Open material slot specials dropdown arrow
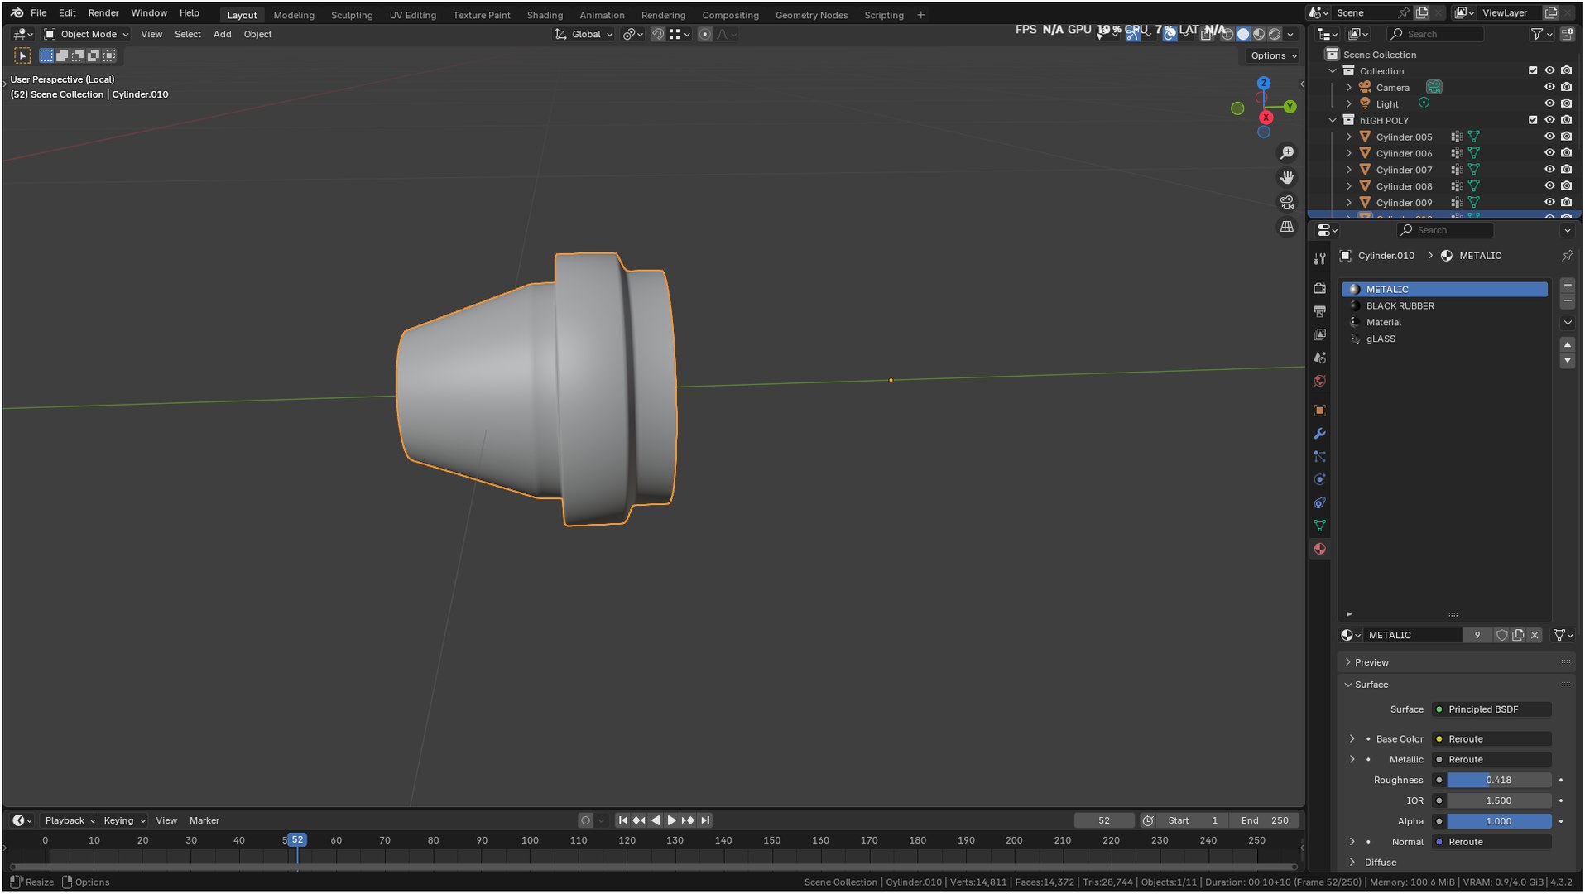The height and width of the screenshot is (894, 1585). click(1567, 323)
